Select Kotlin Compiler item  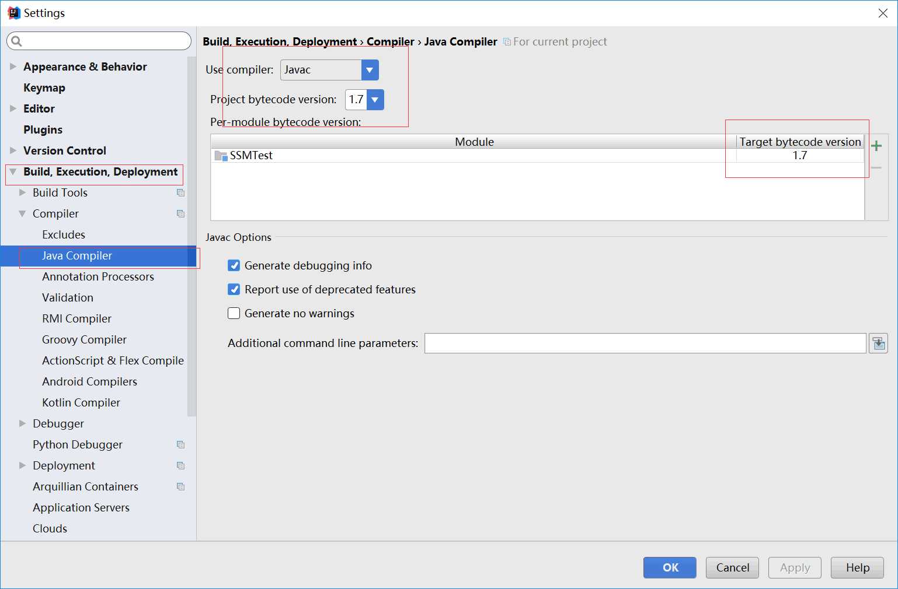(81, 403)
